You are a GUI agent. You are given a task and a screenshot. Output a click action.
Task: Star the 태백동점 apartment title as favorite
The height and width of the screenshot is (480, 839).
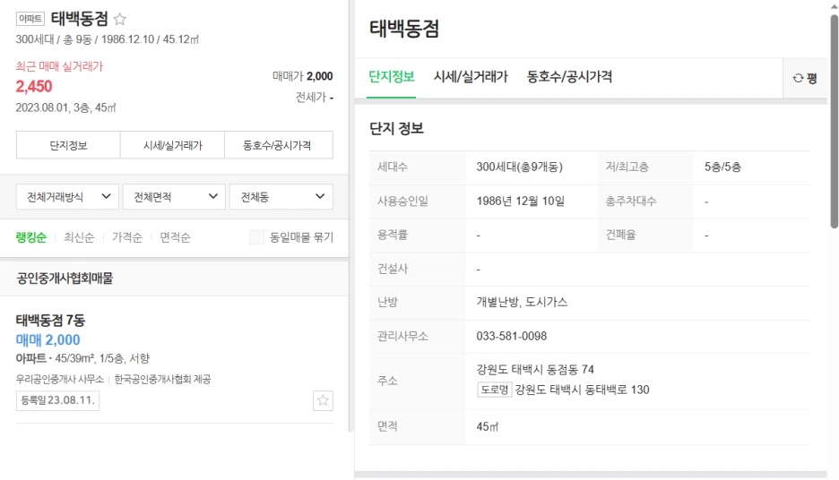120,19
